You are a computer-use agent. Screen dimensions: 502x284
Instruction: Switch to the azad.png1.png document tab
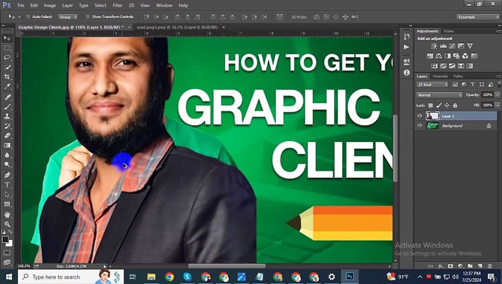coord(177,27)
